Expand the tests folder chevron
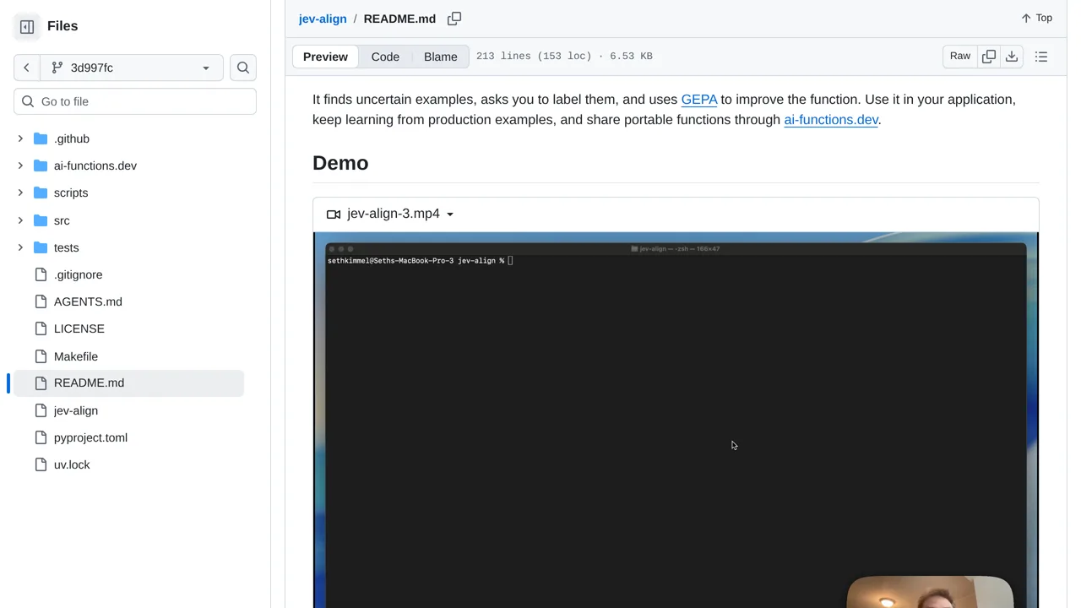Viewport: 1081px width, 608px height. pos(20,247)
